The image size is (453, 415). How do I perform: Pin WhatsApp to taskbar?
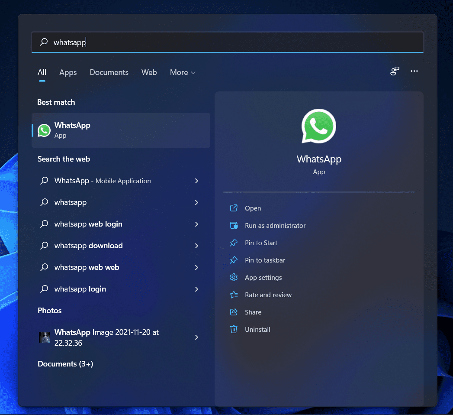(x=265, y=260)
